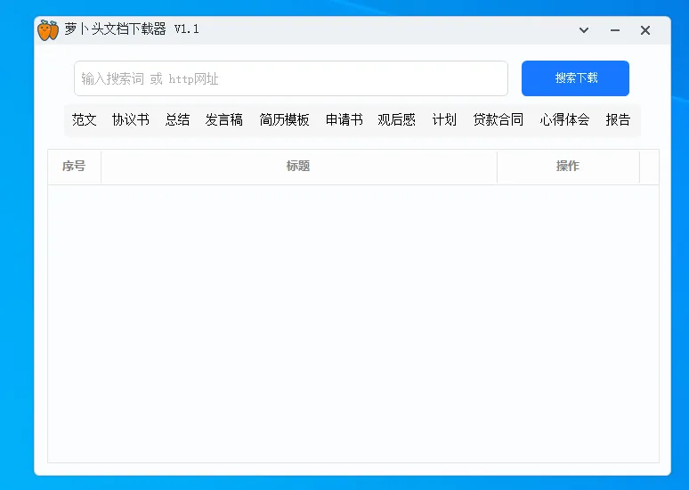Screen dimensions: 689x490
Task: Select the 协议书 category tag
Action: pos(131,119)
